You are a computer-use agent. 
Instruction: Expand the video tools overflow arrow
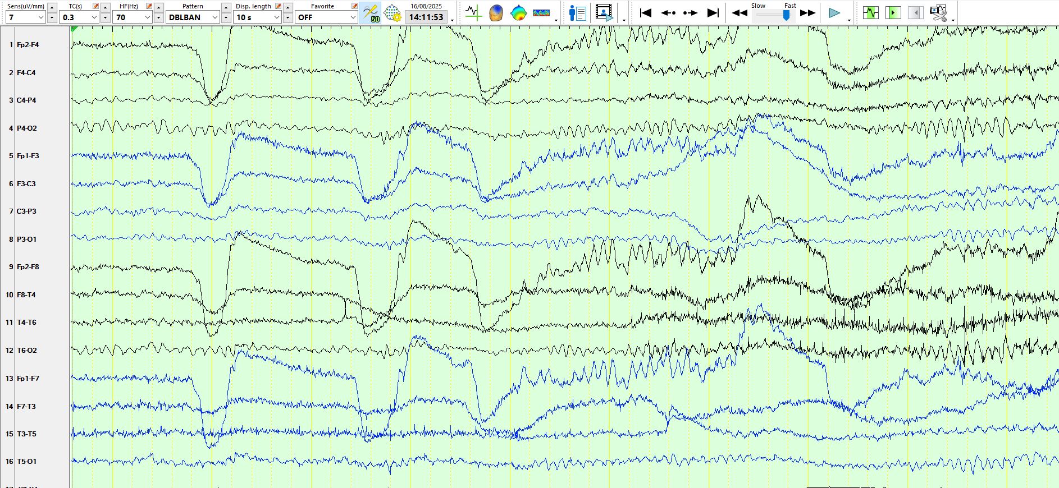pos(624,20)
